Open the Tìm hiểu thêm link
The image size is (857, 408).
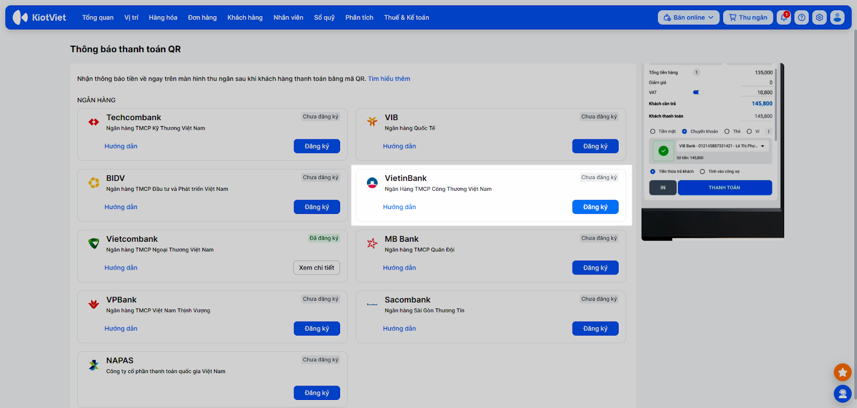click(389, 79)
